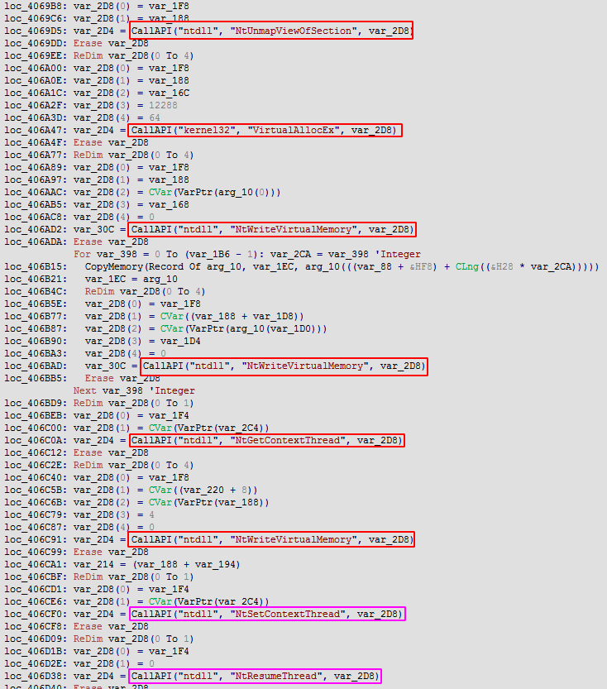Click var_1D4 at loc_406B90
This screenshot has width=607, height=689.
pyautogui.click(x=180, y=341)
